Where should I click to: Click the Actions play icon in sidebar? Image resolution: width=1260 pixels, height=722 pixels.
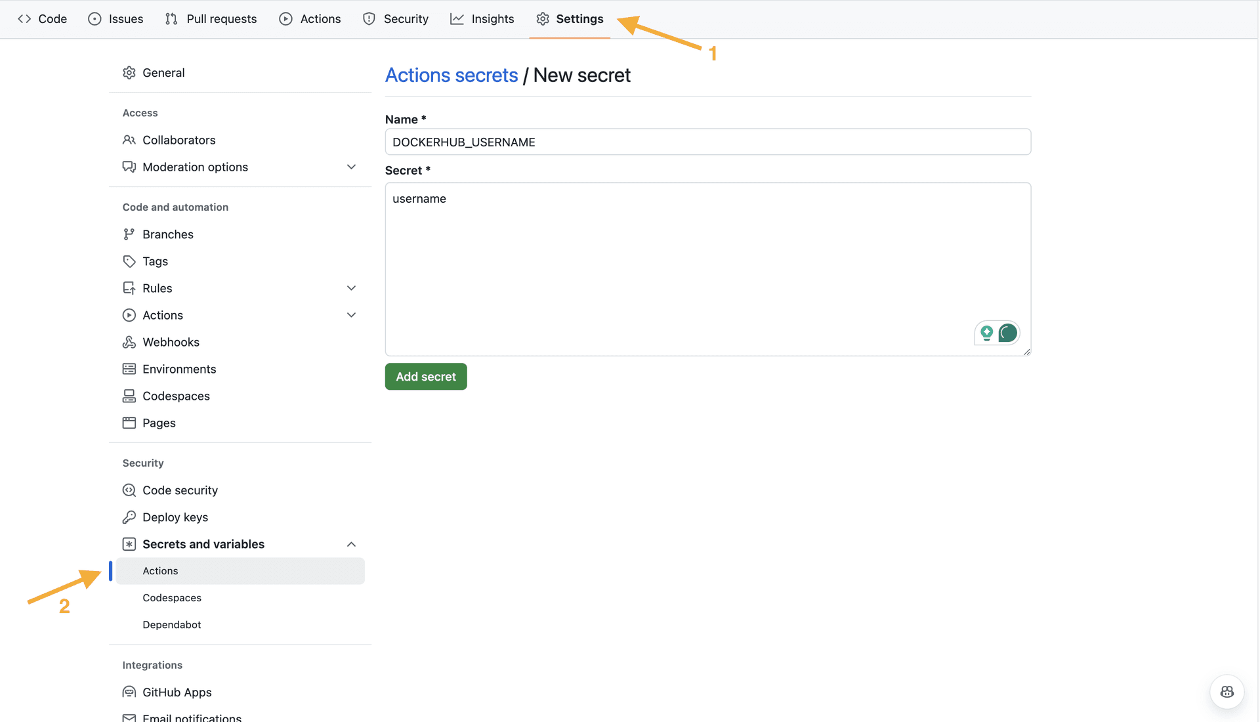click(x=129, y=315)
